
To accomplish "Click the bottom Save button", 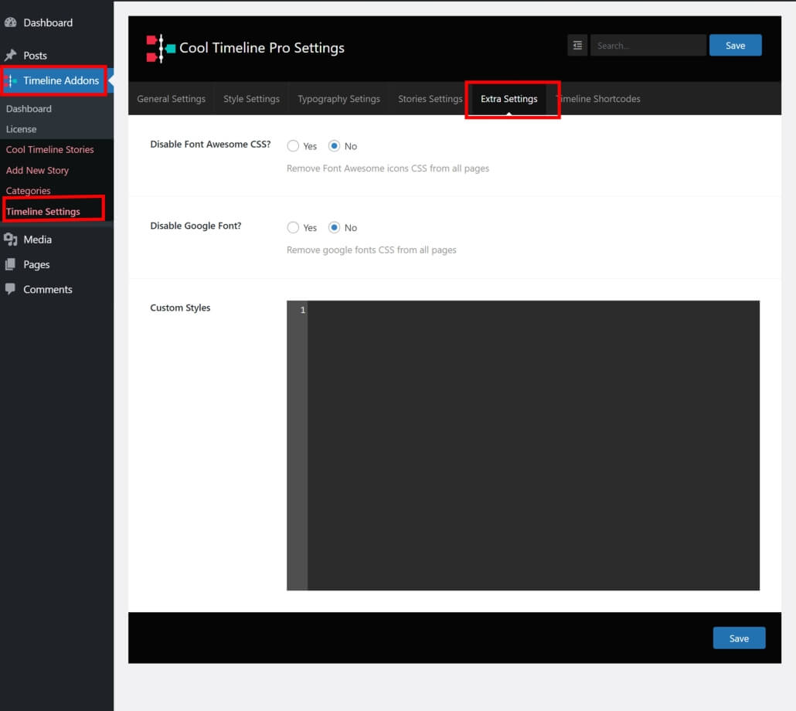I will 739,638.
